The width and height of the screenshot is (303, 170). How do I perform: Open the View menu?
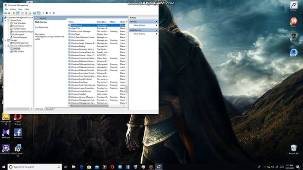click(x=20, y=9)
